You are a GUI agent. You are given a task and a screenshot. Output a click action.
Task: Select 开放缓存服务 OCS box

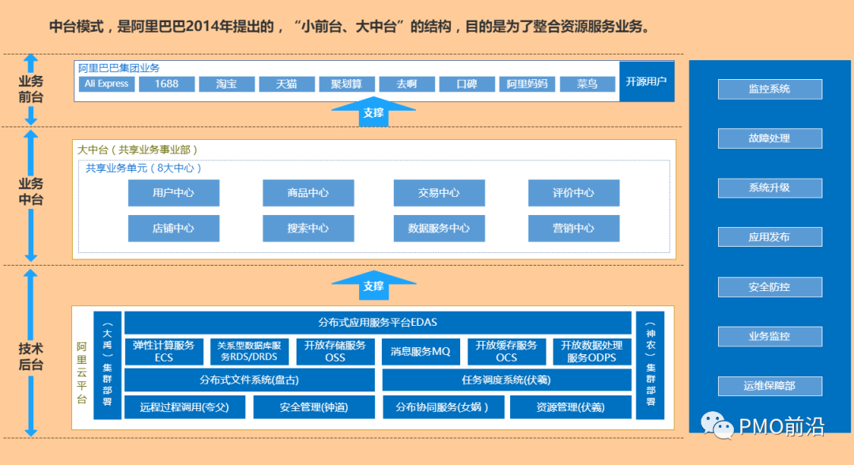507,352
